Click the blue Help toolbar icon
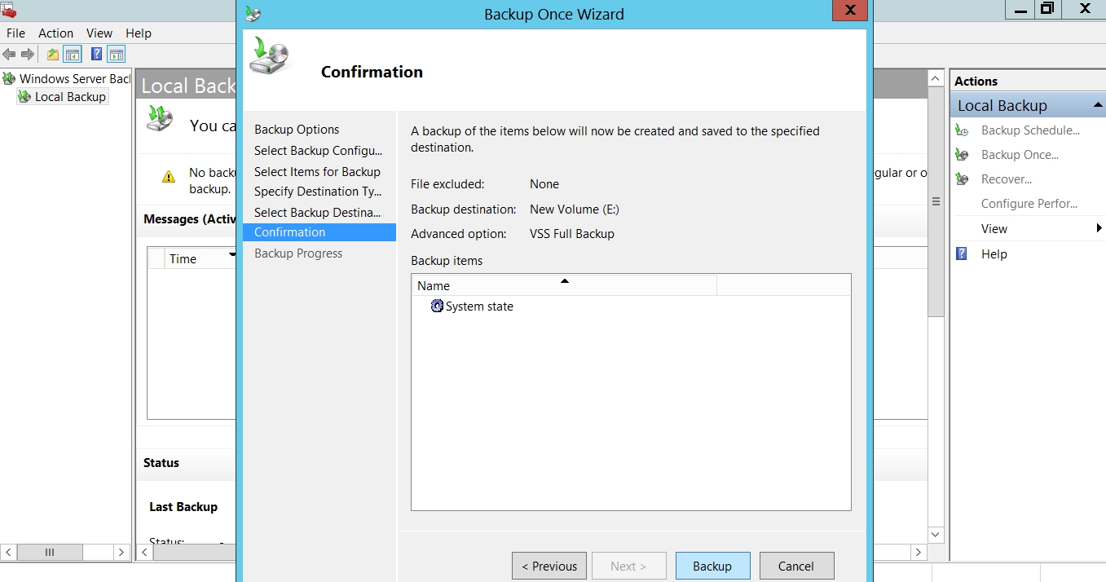 [x=97, y=55]
